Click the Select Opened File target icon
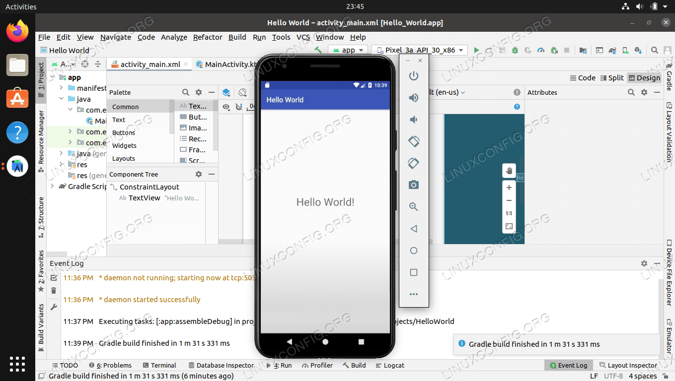This screenshot has height=381, width=675. 85,64
